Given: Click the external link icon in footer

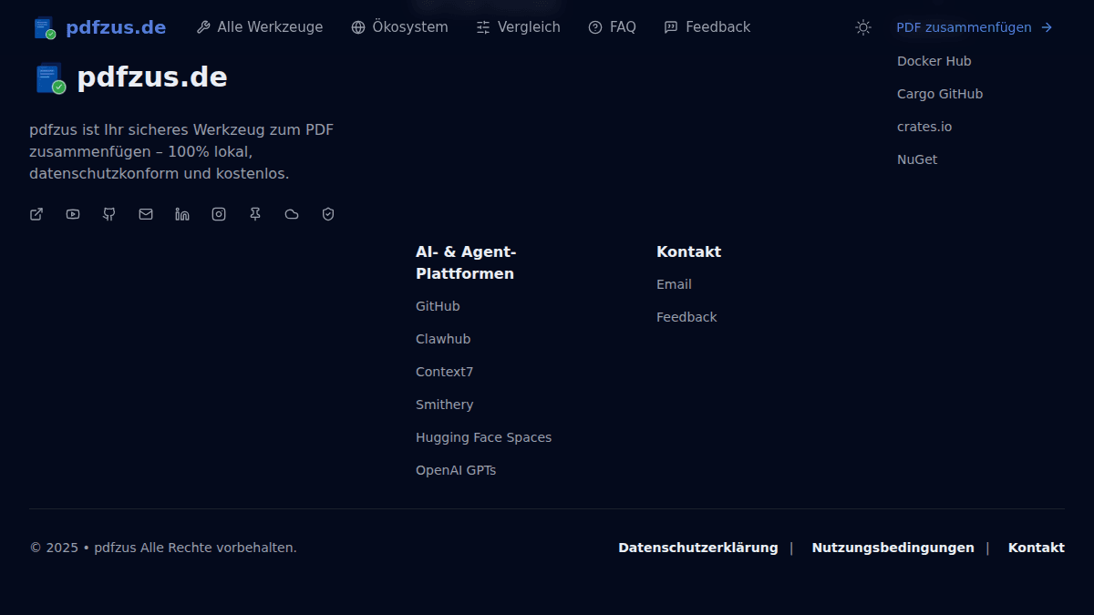Looking at the screenshot, I should (36, 214).
